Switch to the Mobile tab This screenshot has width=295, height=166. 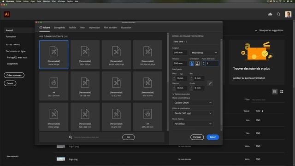(x=72, y=28)
